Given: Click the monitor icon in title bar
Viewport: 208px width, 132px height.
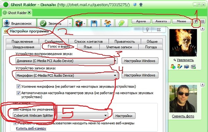Looking at the screenshot, I should (x=135, y=5).
